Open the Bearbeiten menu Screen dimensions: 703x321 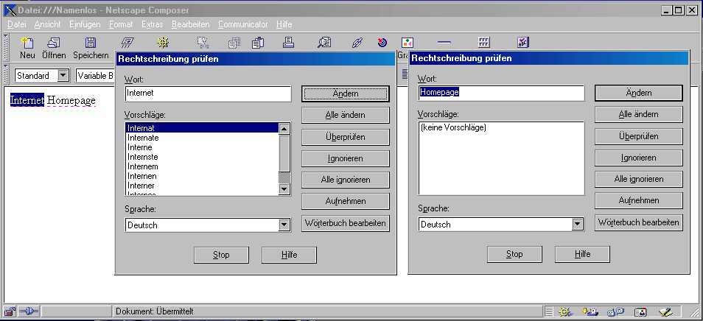[191, 24]
